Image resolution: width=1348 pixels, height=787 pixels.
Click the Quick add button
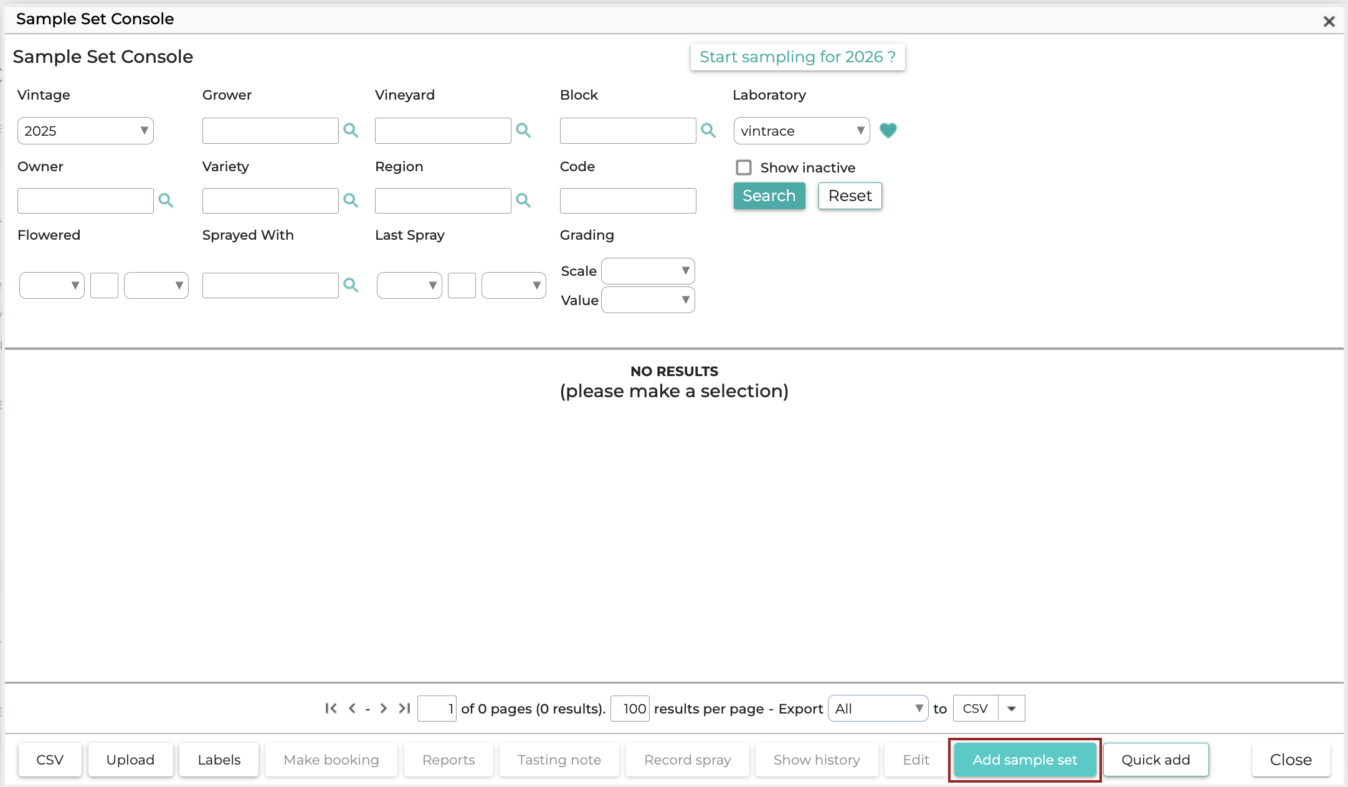coord(1156,760)
